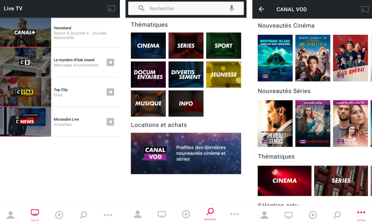Open SERIES tile in CANAL VOD Thématiques
372x222 pixels.
click(x=341, y=181)
